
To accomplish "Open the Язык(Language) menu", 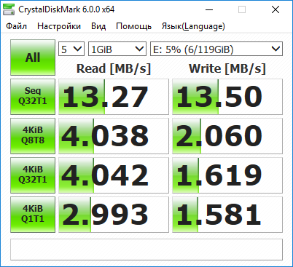I will coord(193,26).
